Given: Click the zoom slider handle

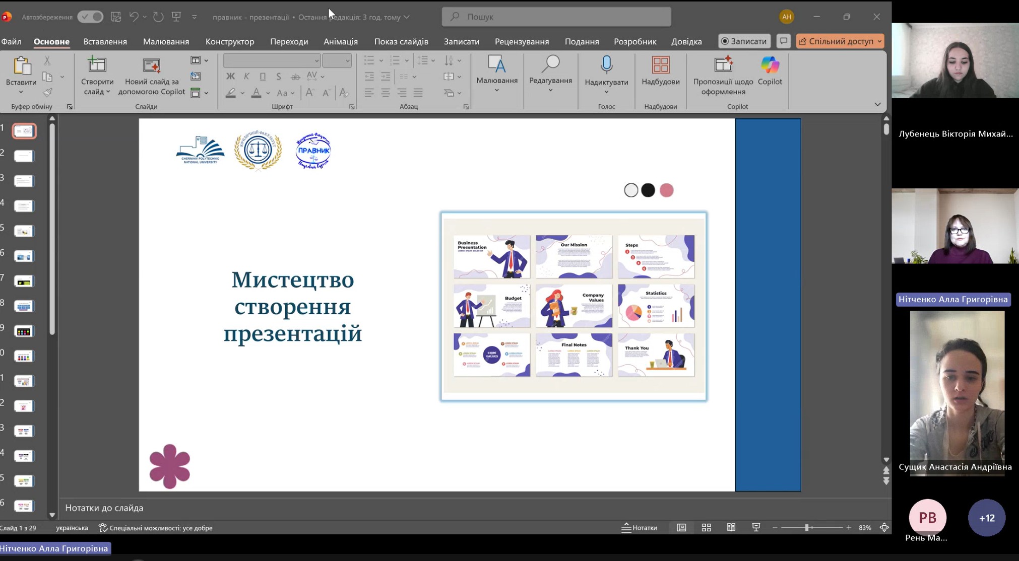Looking at the screenshot, I should tap(807, 527).
